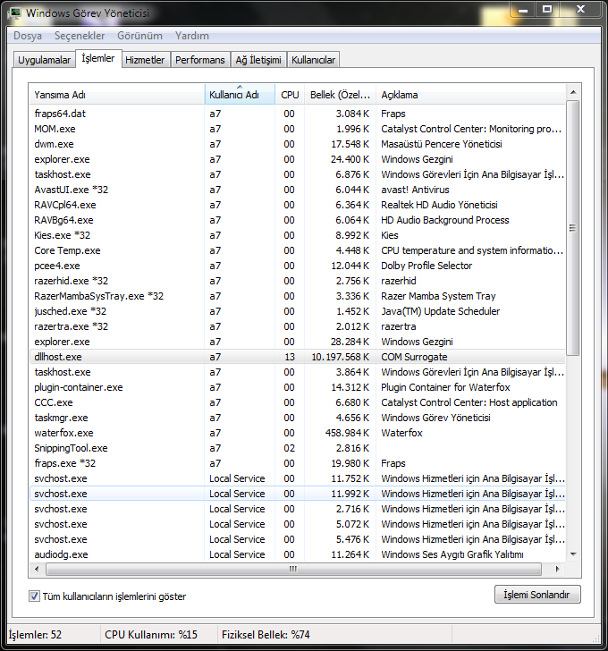Click the 'İşlemler: 52' status bar entry
The width and height of the screenshot is (608, 651).
[x=35, y=635]
